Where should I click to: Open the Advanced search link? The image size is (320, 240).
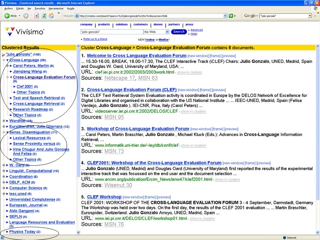(197, 30)
